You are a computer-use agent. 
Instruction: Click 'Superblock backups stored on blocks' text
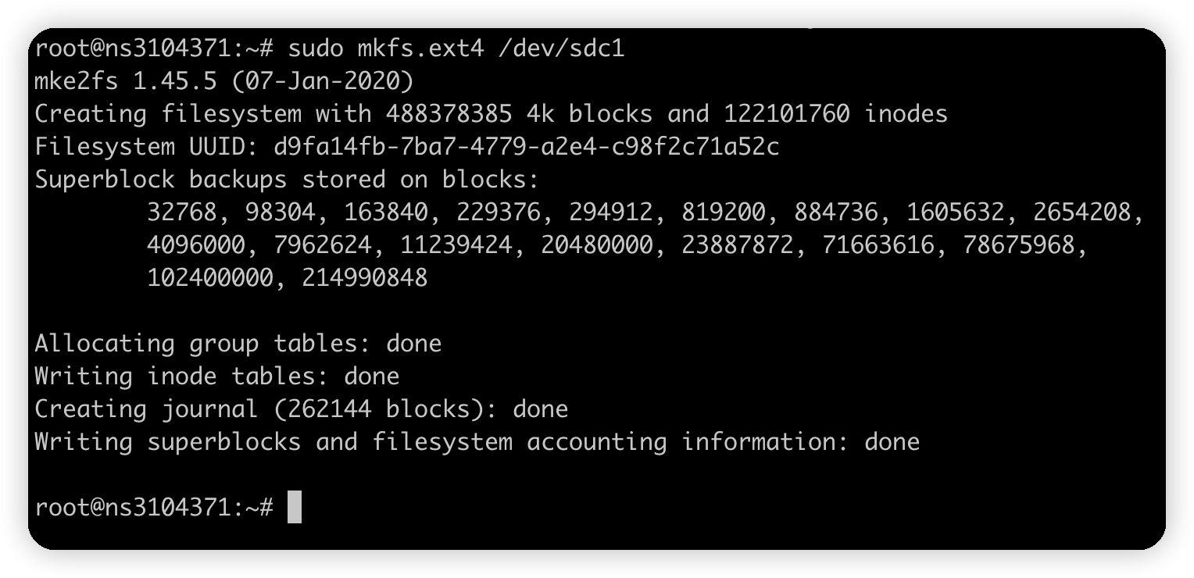click(x=287, y=180)
